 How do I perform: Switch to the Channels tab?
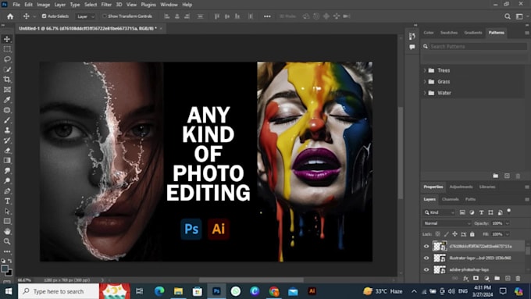451,199
